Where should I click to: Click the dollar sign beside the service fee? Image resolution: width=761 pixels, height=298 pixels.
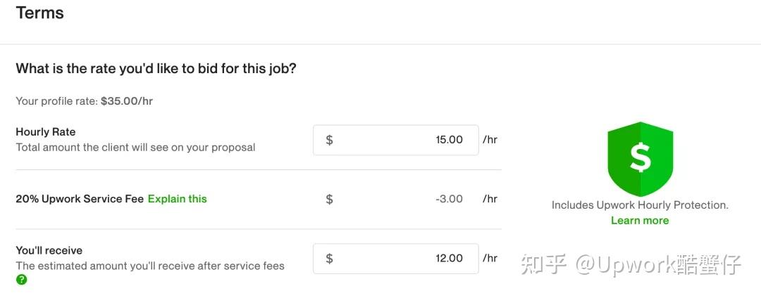[x=329, y=199]
